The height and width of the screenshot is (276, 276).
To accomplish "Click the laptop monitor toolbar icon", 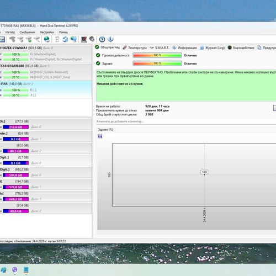I will pyautogui.click(x=84, y=39).
